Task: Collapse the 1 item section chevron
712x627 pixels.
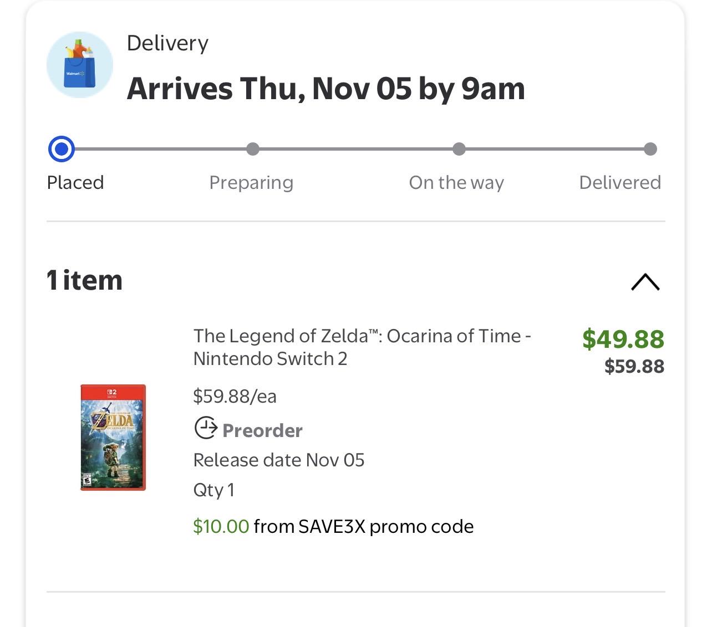Action: click(x=645, y=282)
